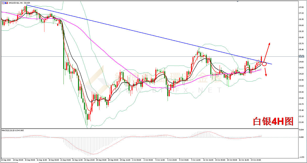Click the 10 Sep 2020 date label
This screenshot has width=307, height=163.
[6, 159]
